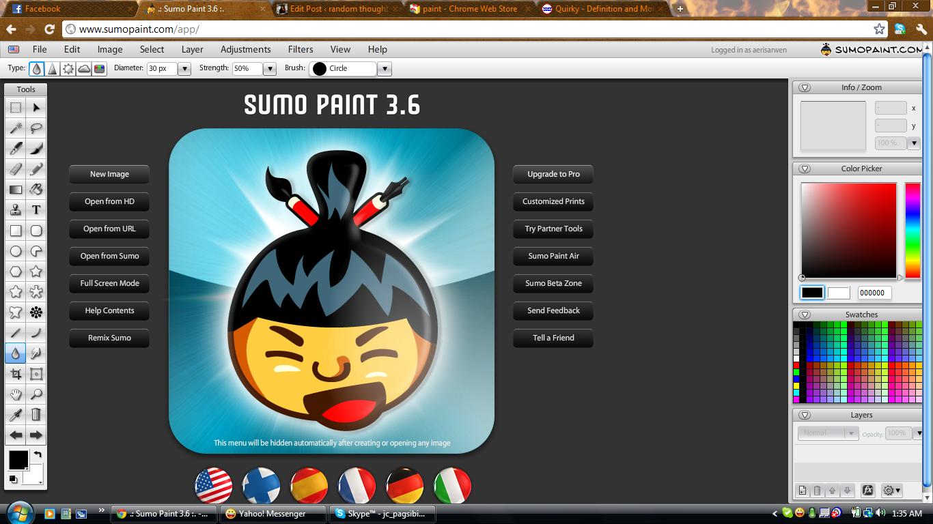Open the Diameter dropdown arrow
Image resolution: width=933 pixels, height=524 pixels.
pyautogui.click(x=184, y=69)
